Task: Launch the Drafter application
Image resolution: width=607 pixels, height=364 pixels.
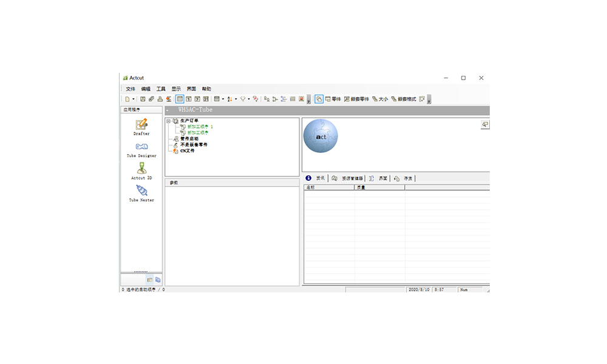Action: 141,127
